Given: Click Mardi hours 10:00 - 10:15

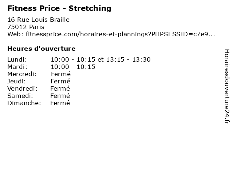Looking at the screenshot, I should 73,67.
